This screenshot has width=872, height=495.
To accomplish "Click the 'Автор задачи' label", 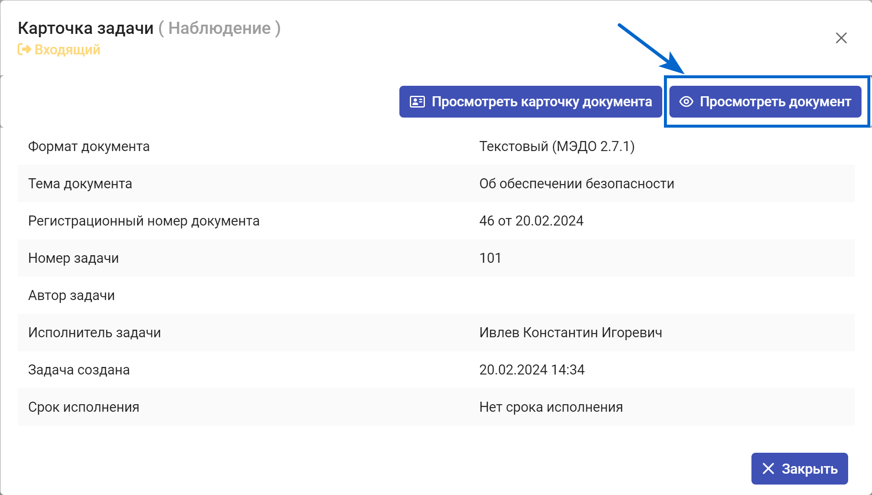I will coord(71,295).
